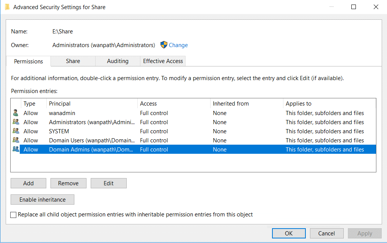Sort by the Principal column header

(x=92, y=104)
